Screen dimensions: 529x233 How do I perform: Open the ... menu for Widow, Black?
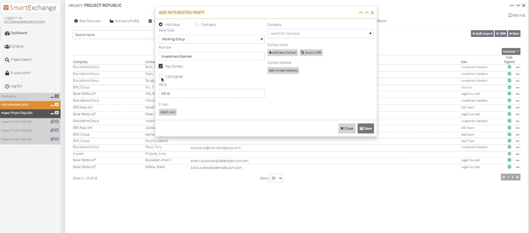tap(518, 167)
